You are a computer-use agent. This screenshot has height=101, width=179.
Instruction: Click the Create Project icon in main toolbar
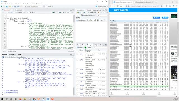6,6
